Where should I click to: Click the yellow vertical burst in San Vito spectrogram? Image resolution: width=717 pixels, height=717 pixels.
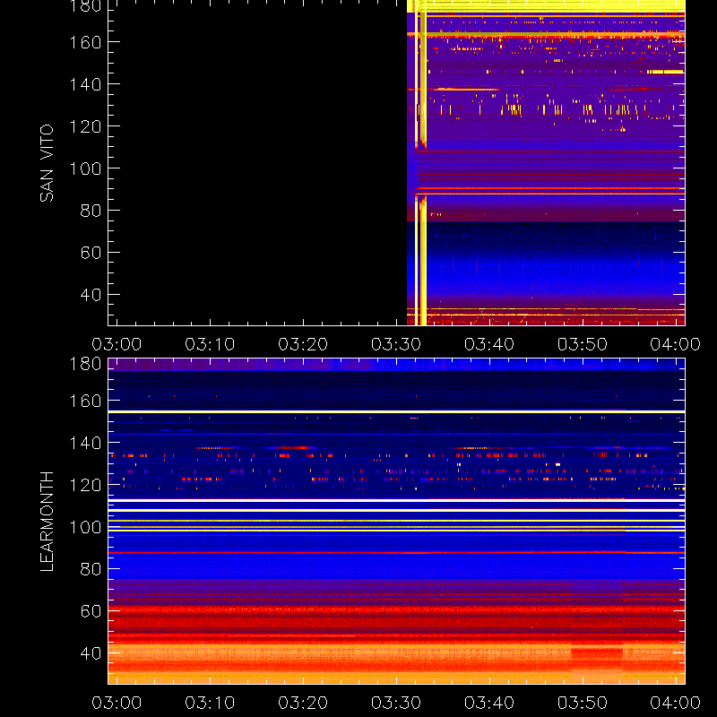420,165
